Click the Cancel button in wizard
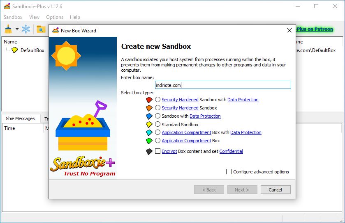Viewport: 345px width, 223px height. [276, 190]
